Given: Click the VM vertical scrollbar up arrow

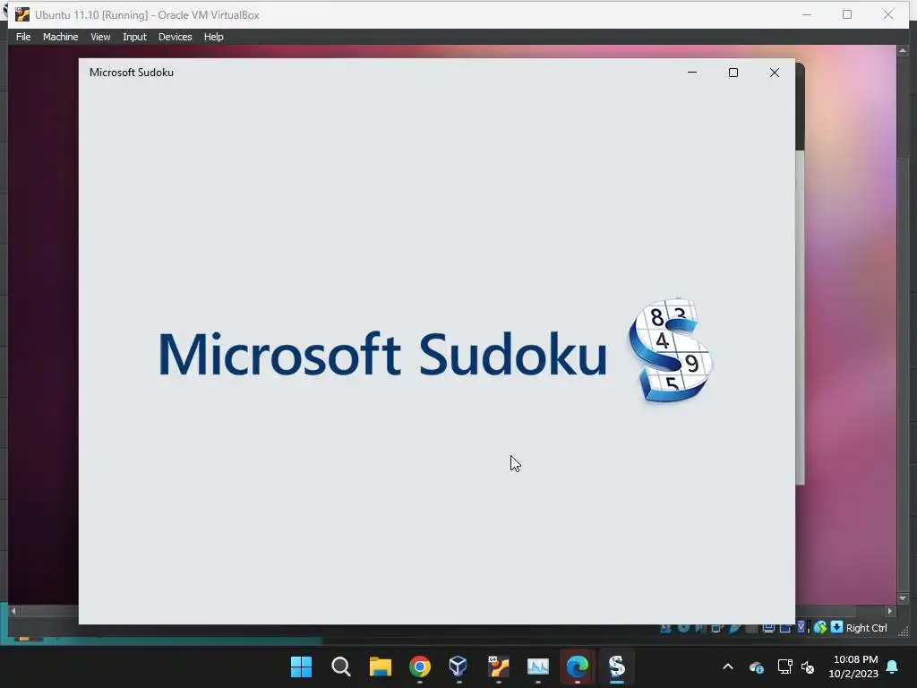Looking at the screenshot, I should pos(903,51).
